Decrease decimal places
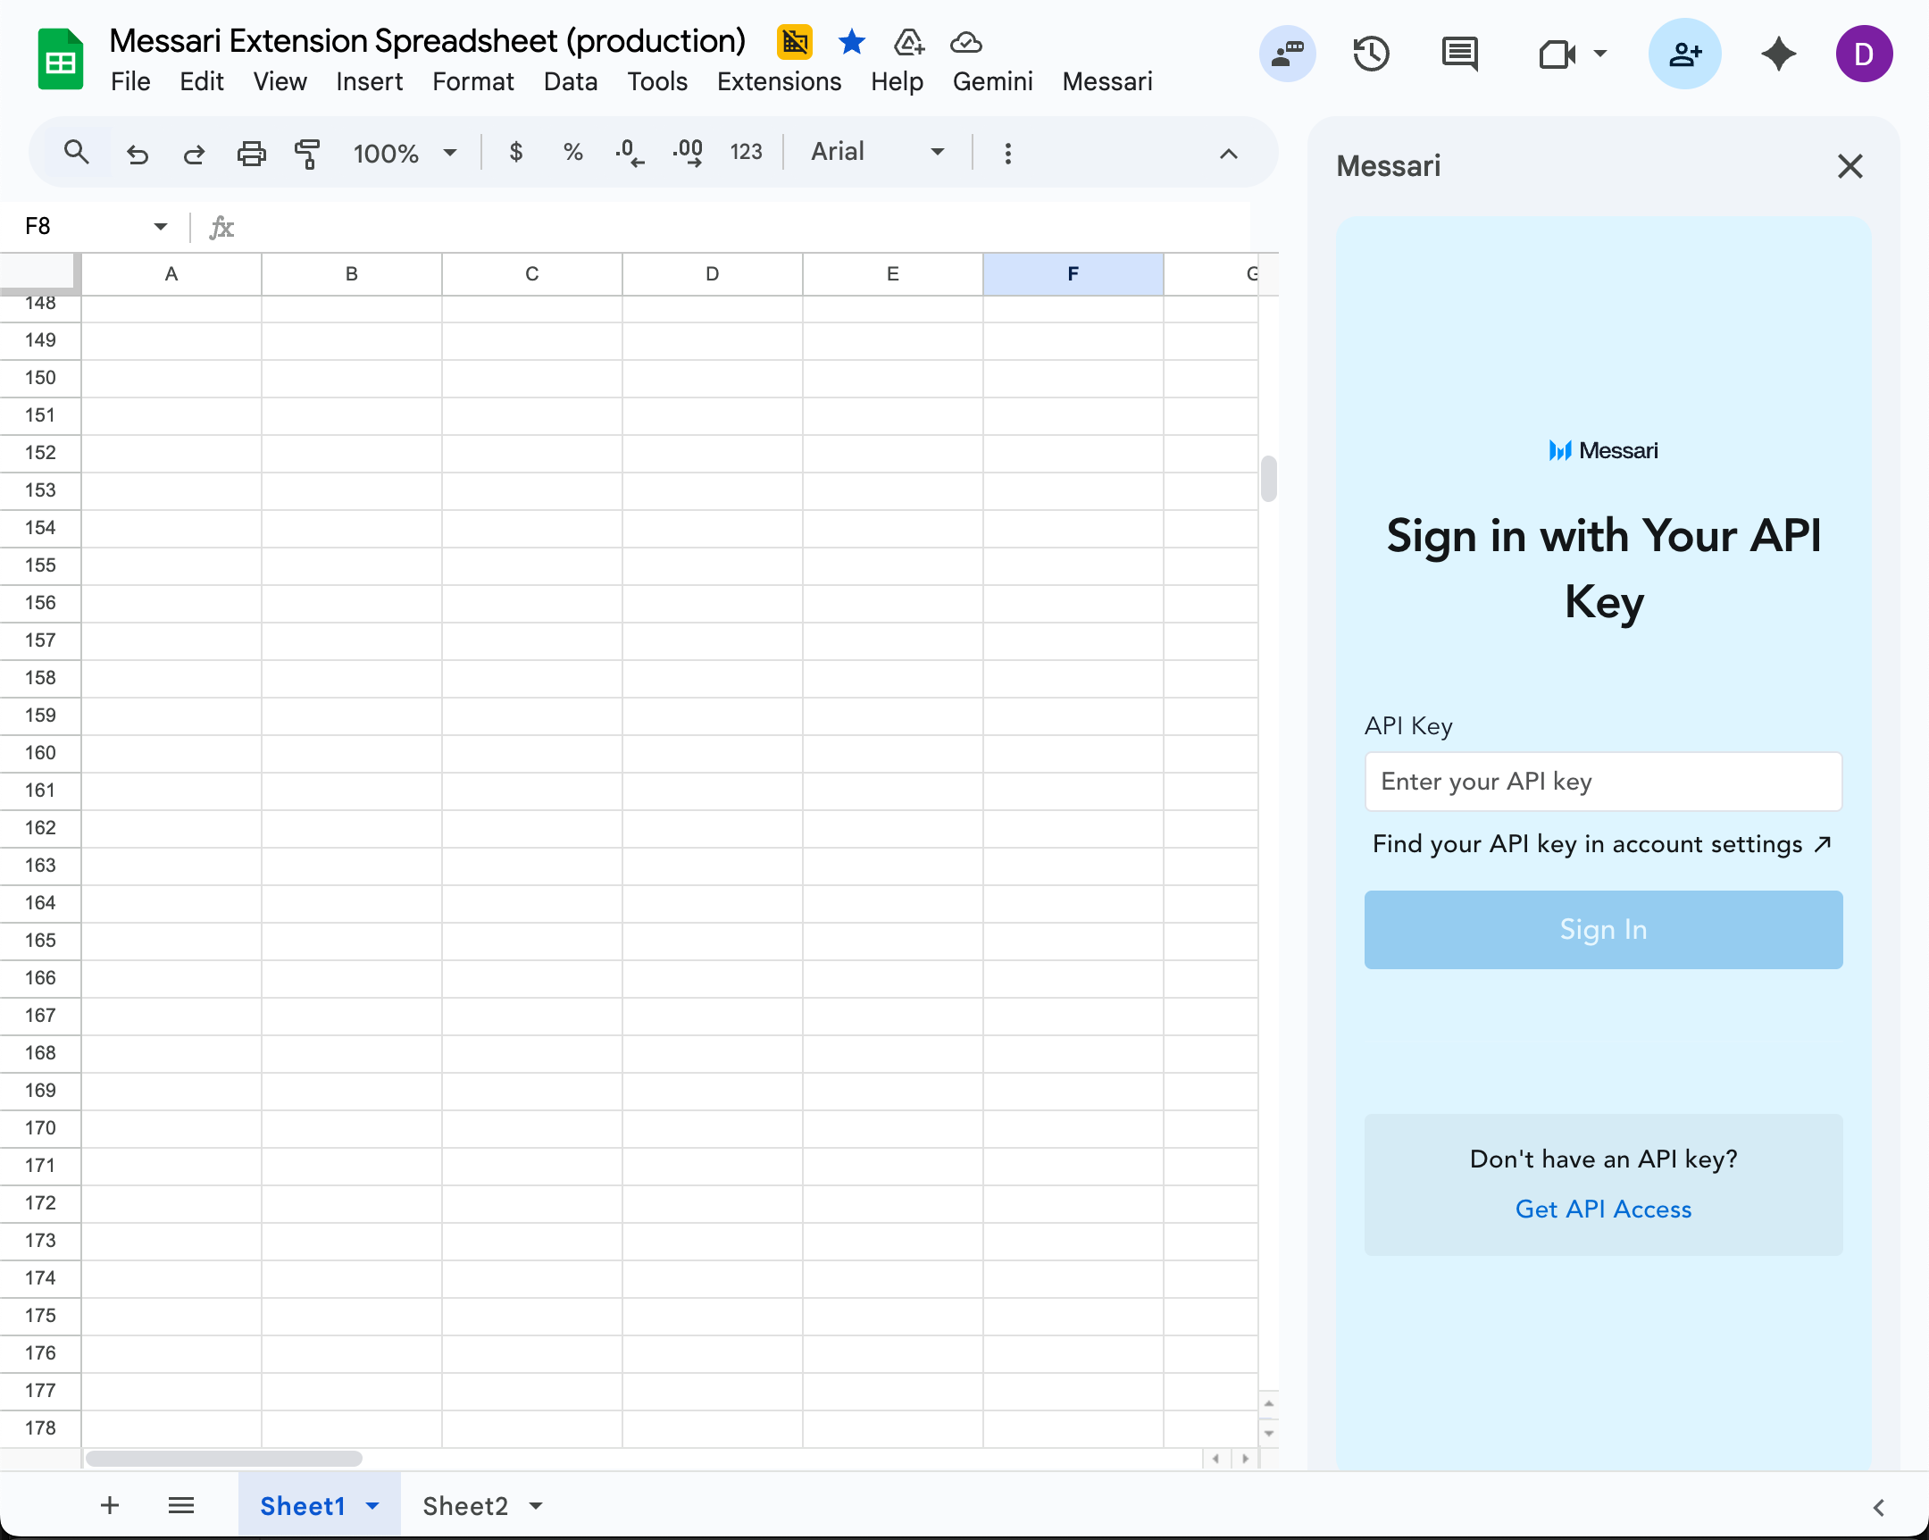The height and width of the screenshot is (1540, 1929). coord(629,153)
